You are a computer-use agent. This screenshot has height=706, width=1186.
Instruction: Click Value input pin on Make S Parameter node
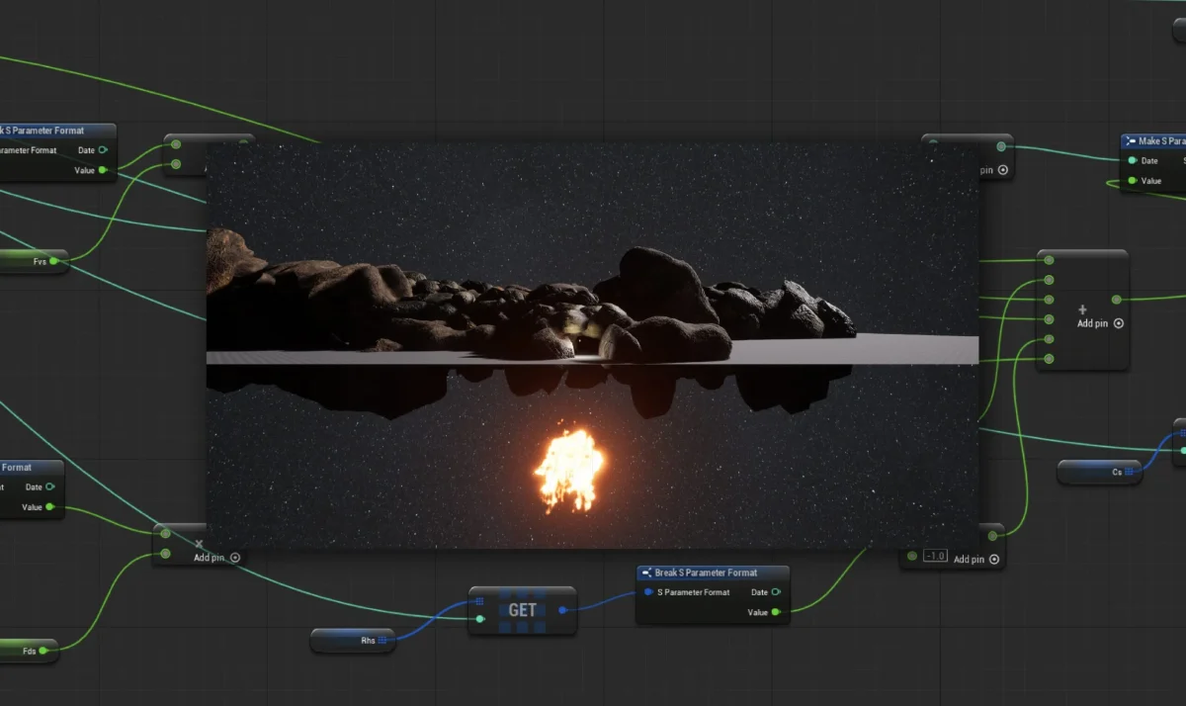[x=1131, y=181]
